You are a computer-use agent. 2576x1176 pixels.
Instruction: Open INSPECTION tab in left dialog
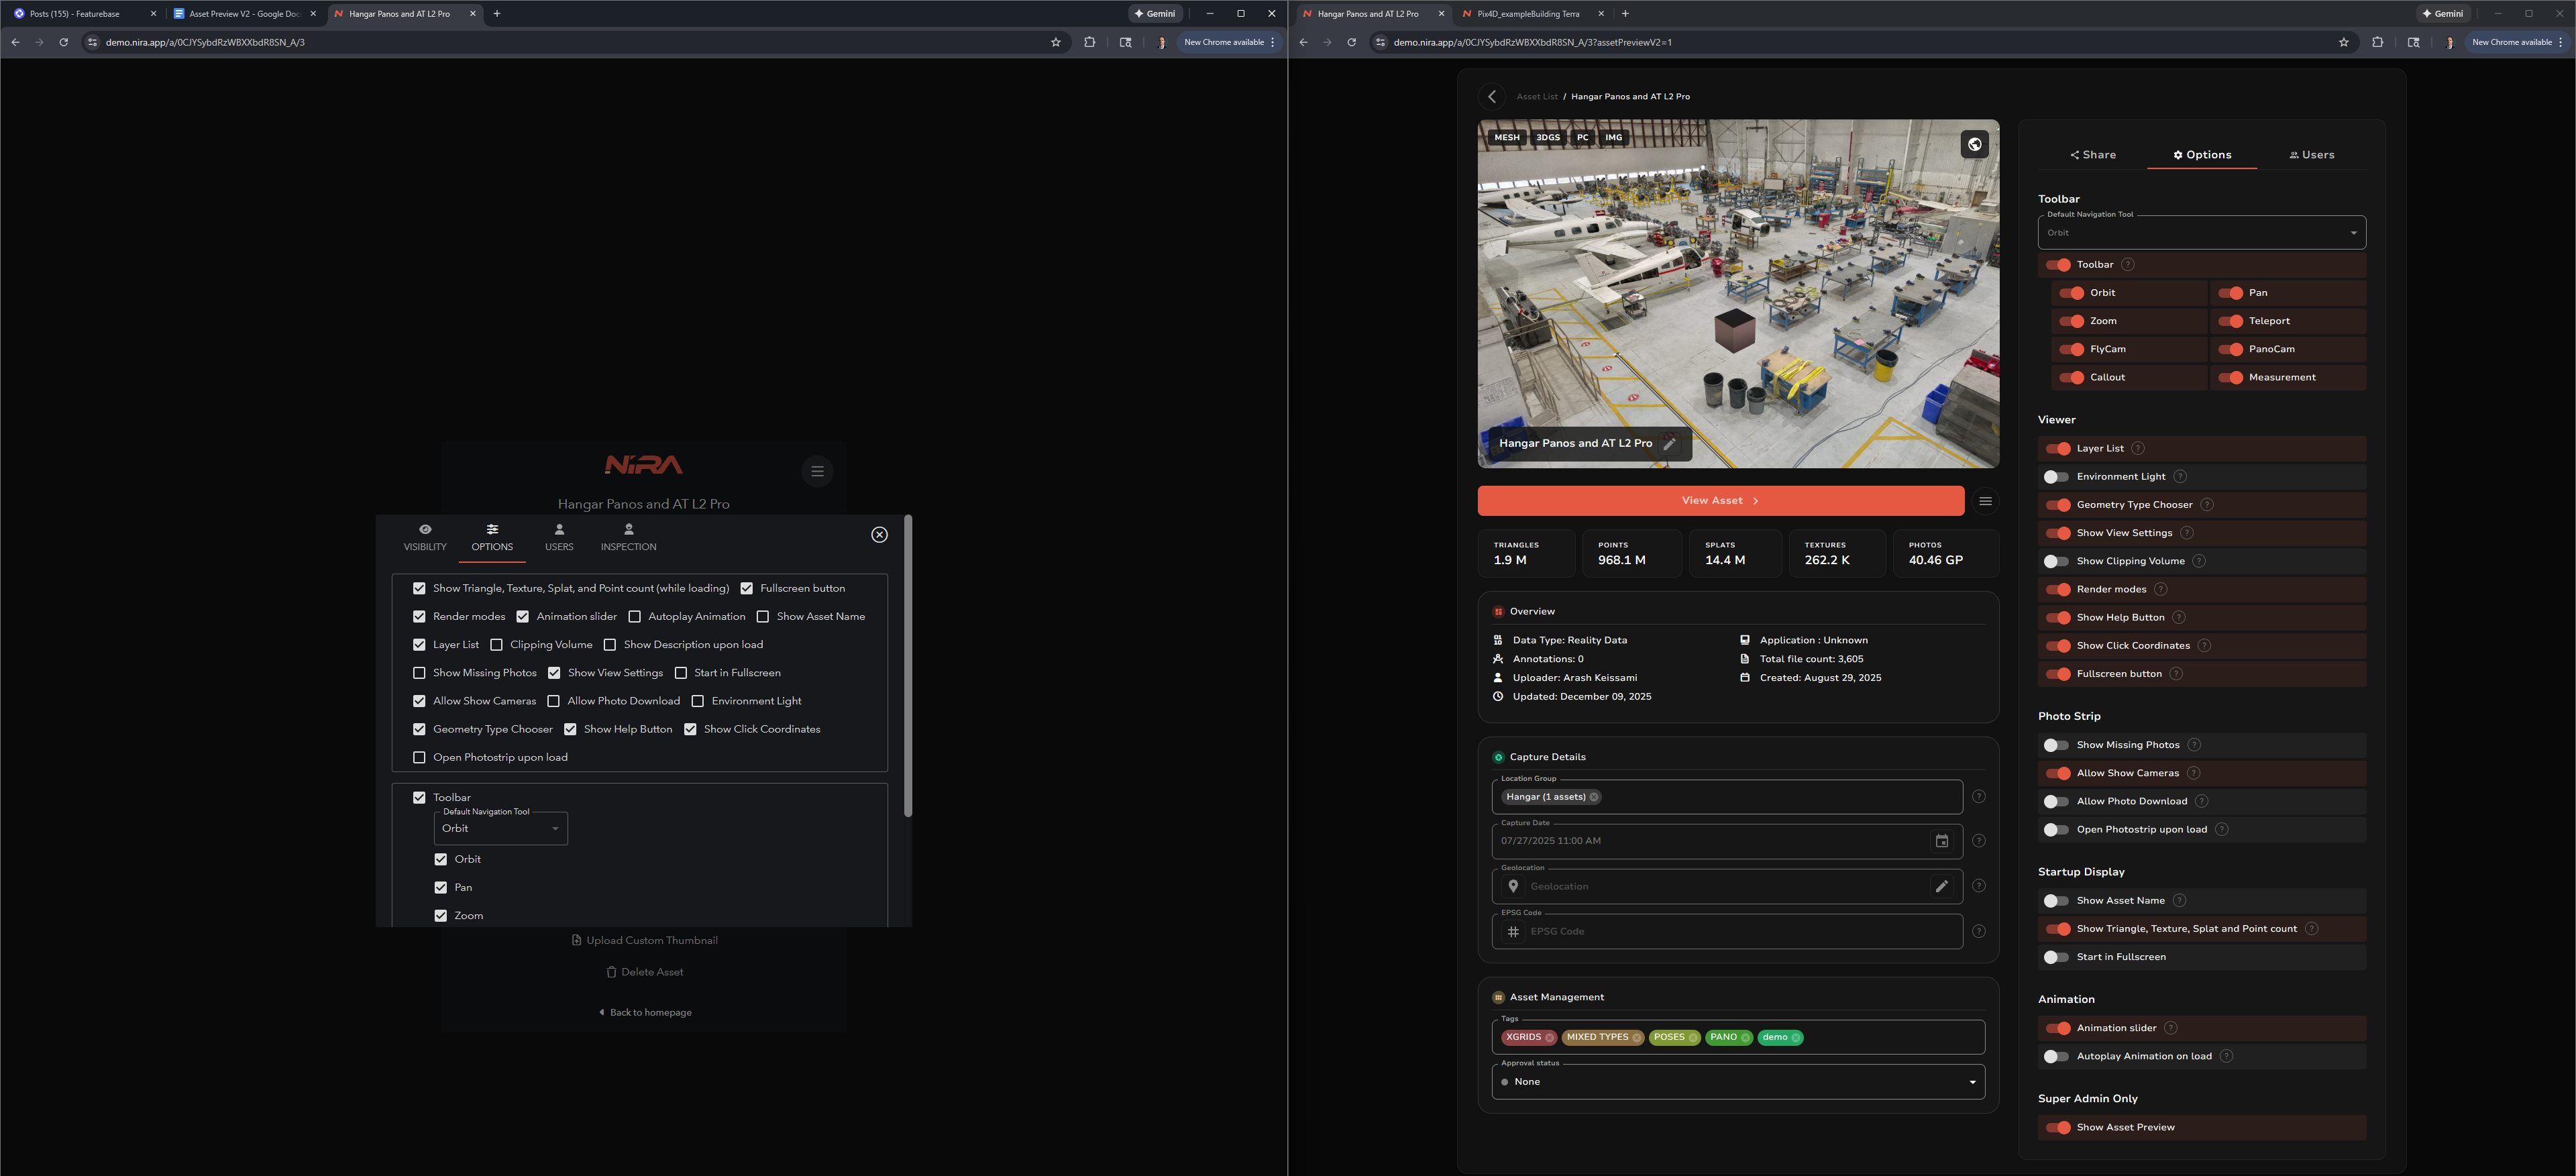pos(628,538)
